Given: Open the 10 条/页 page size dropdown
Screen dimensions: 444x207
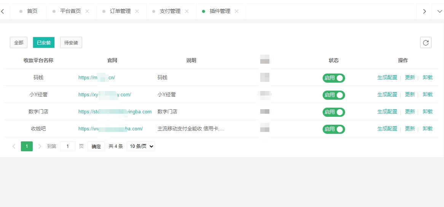Looking at the screenshot, I should click(141, 146).
